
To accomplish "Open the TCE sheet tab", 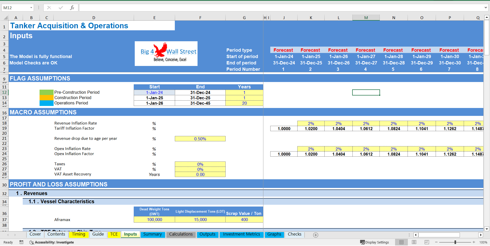I will [114, 234].
